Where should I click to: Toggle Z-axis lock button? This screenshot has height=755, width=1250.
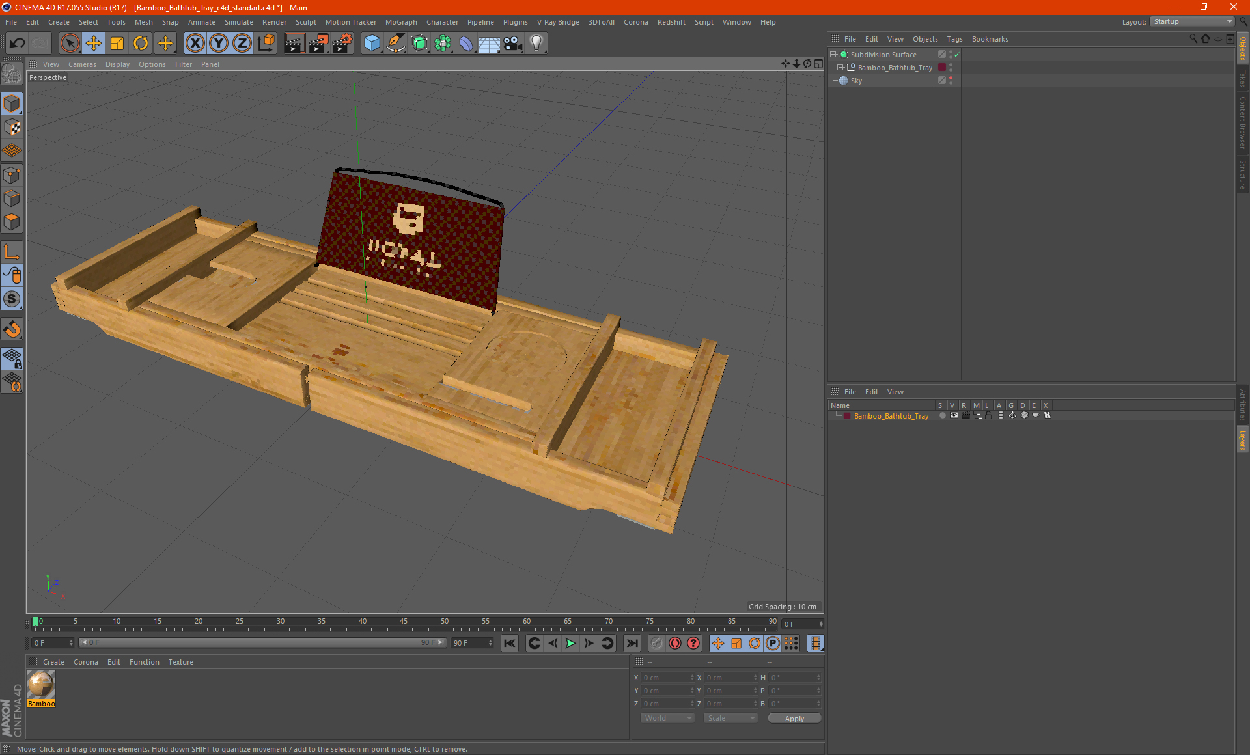click(x=242, y=44)
